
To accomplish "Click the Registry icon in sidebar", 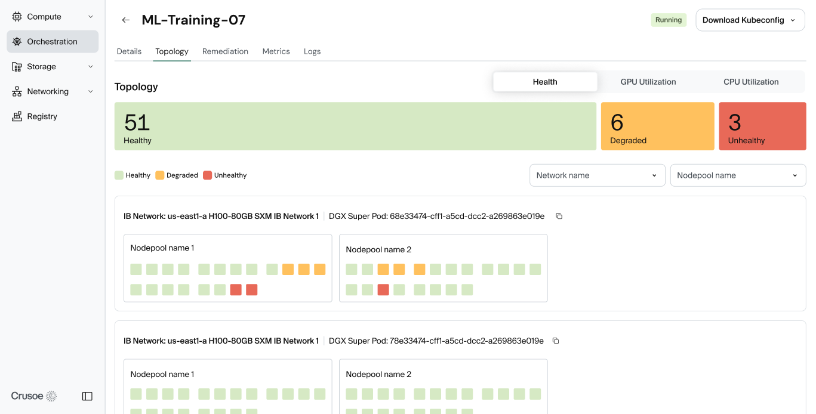I will (x=17, y=116).
